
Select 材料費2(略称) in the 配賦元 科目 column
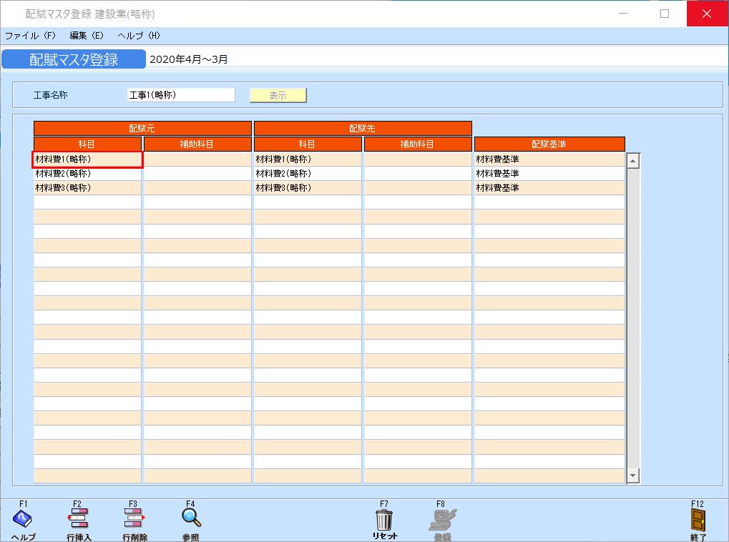point(87,174)
